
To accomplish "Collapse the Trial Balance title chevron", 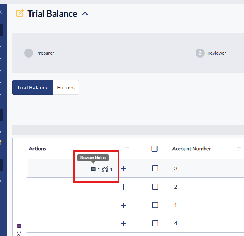I will point(85,14).
